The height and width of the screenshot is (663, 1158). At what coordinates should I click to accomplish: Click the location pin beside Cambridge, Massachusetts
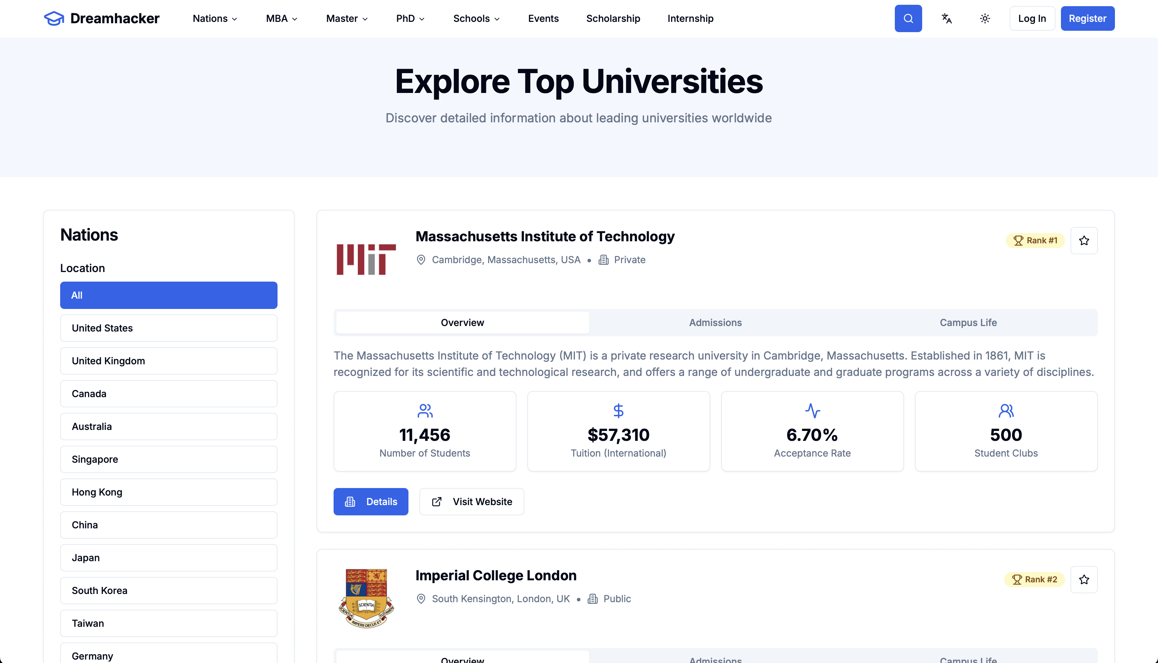point(421,259)
